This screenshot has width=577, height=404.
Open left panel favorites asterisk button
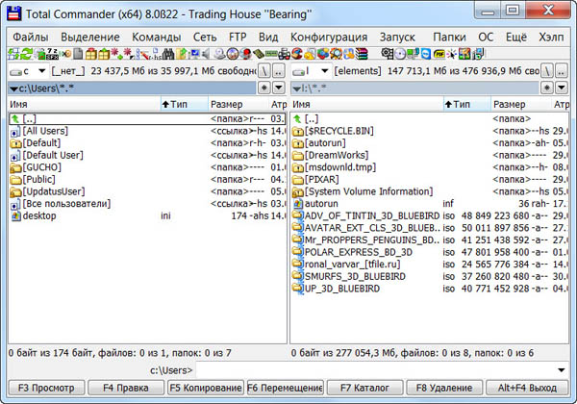pyautogui.click(x=263, y=88)
